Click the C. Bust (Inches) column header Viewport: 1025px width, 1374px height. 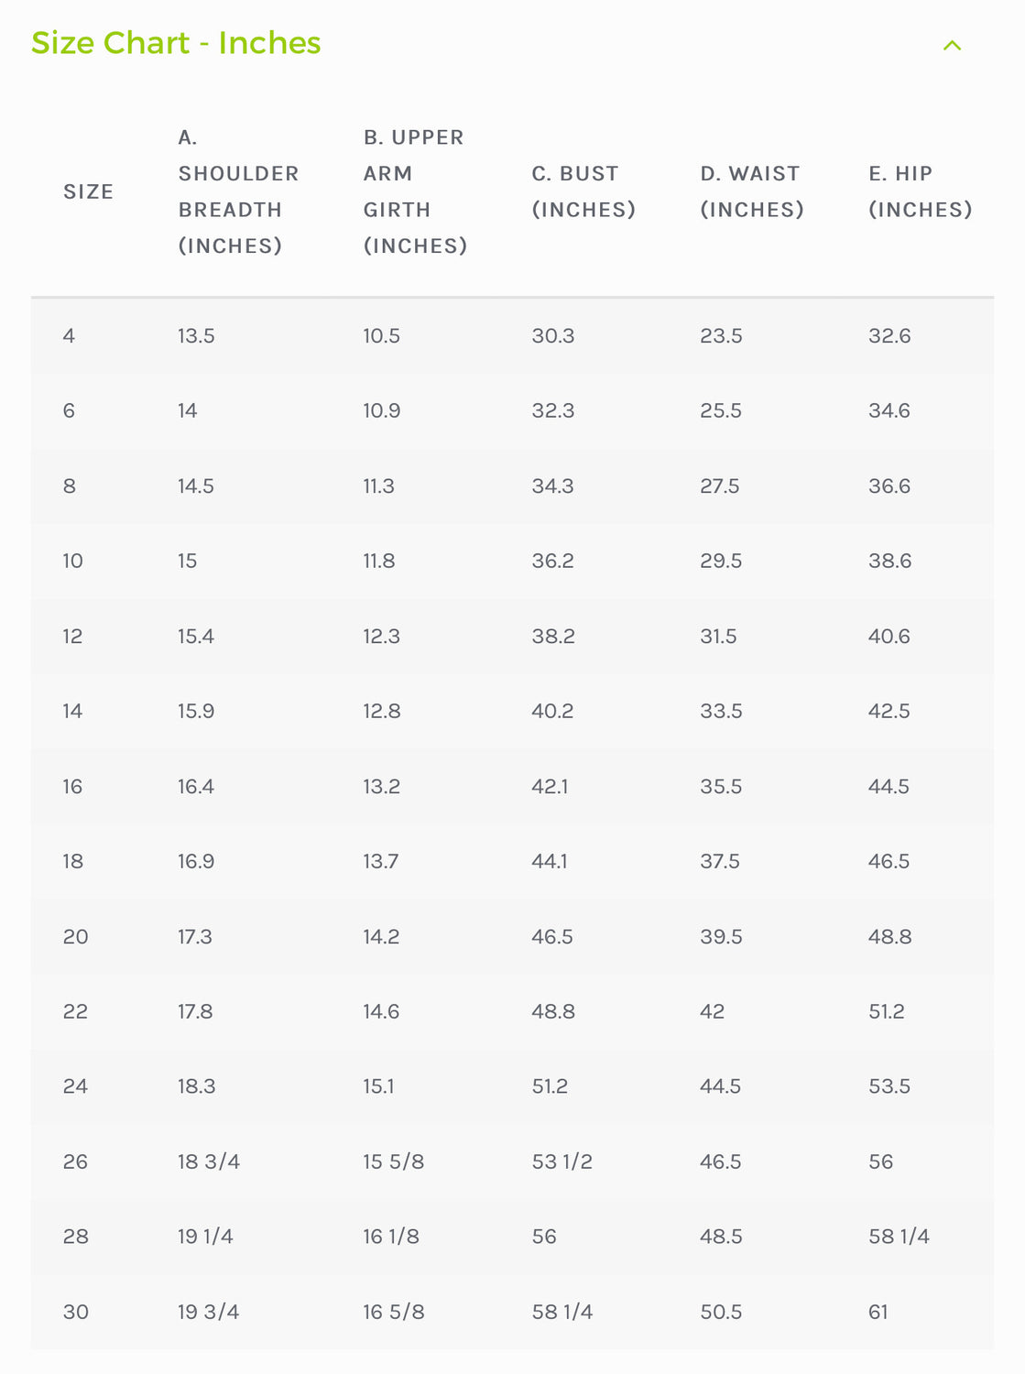pyautogui.click(x=583, y=191)
